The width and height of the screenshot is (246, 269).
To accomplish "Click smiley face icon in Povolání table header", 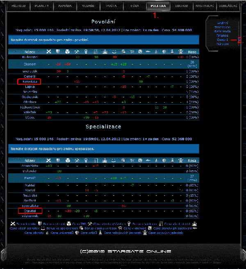I will point(114,52).
